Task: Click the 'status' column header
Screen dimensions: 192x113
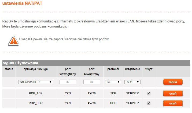Action: pyautogui.click(x=9, y=69)
